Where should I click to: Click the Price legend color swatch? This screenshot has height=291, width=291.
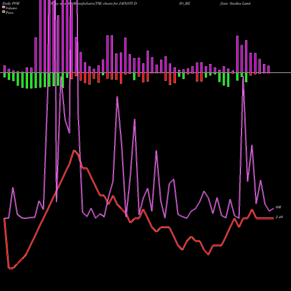tap(3, 12)
